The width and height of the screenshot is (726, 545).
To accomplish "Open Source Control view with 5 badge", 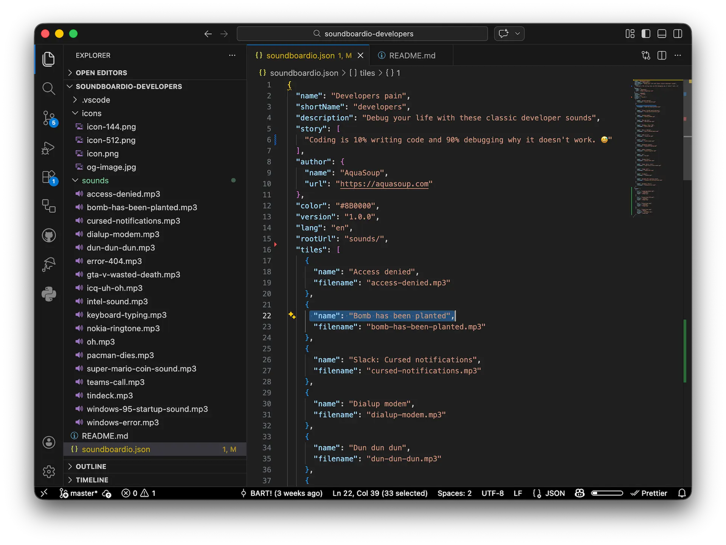I will 48,118.
